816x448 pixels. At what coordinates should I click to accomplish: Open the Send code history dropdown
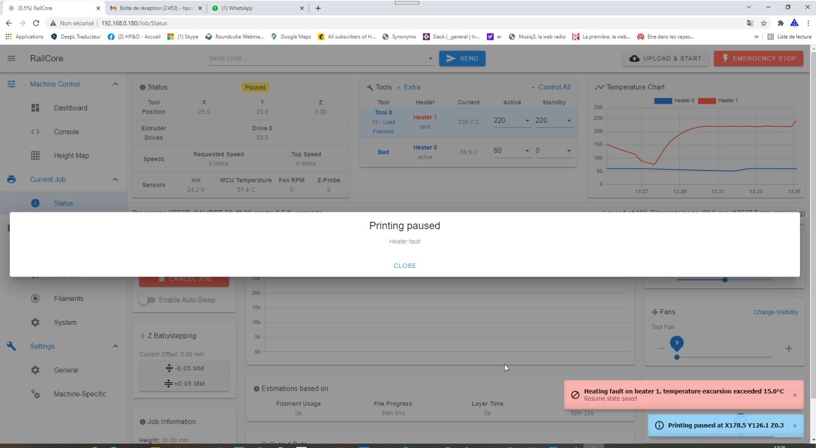pos(430,58)
